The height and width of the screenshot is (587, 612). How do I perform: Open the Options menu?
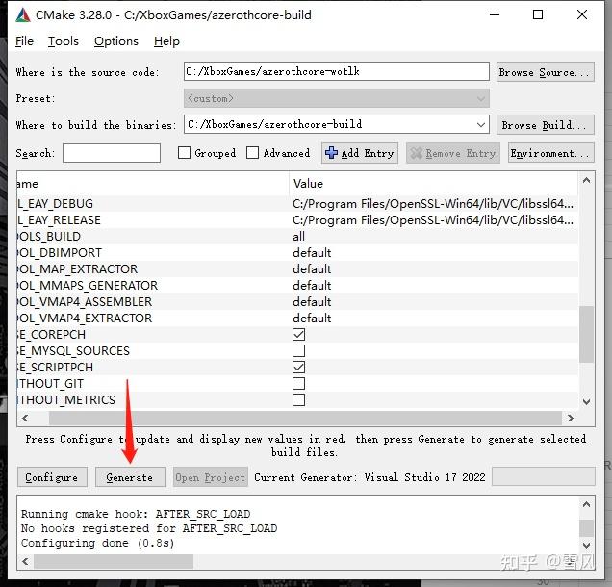(116, 41)
